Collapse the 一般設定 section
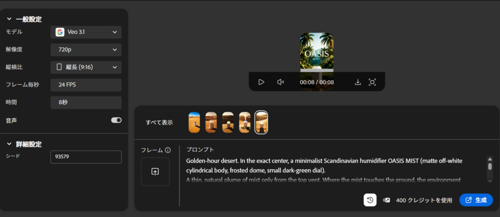The width and height of the screenshot is (500, 217). point(9,19)
